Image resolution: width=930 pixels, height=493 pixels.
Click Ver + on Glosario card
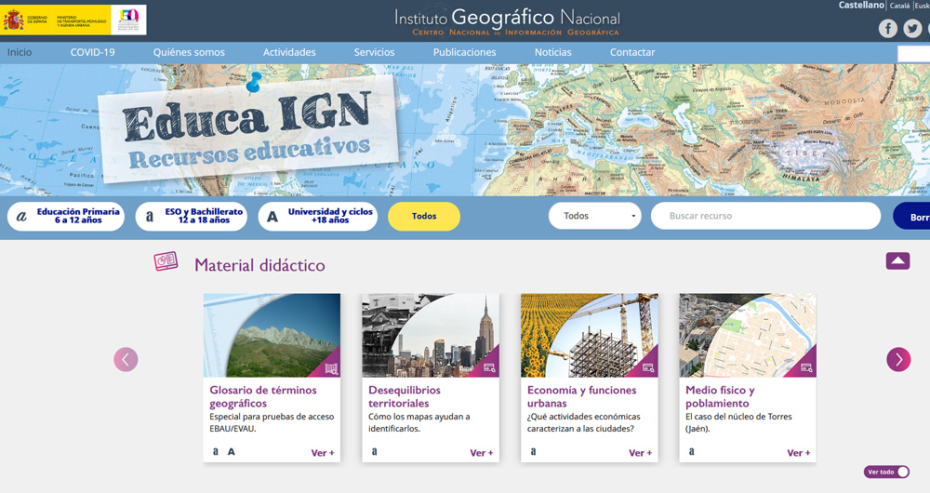coord(323,453)
